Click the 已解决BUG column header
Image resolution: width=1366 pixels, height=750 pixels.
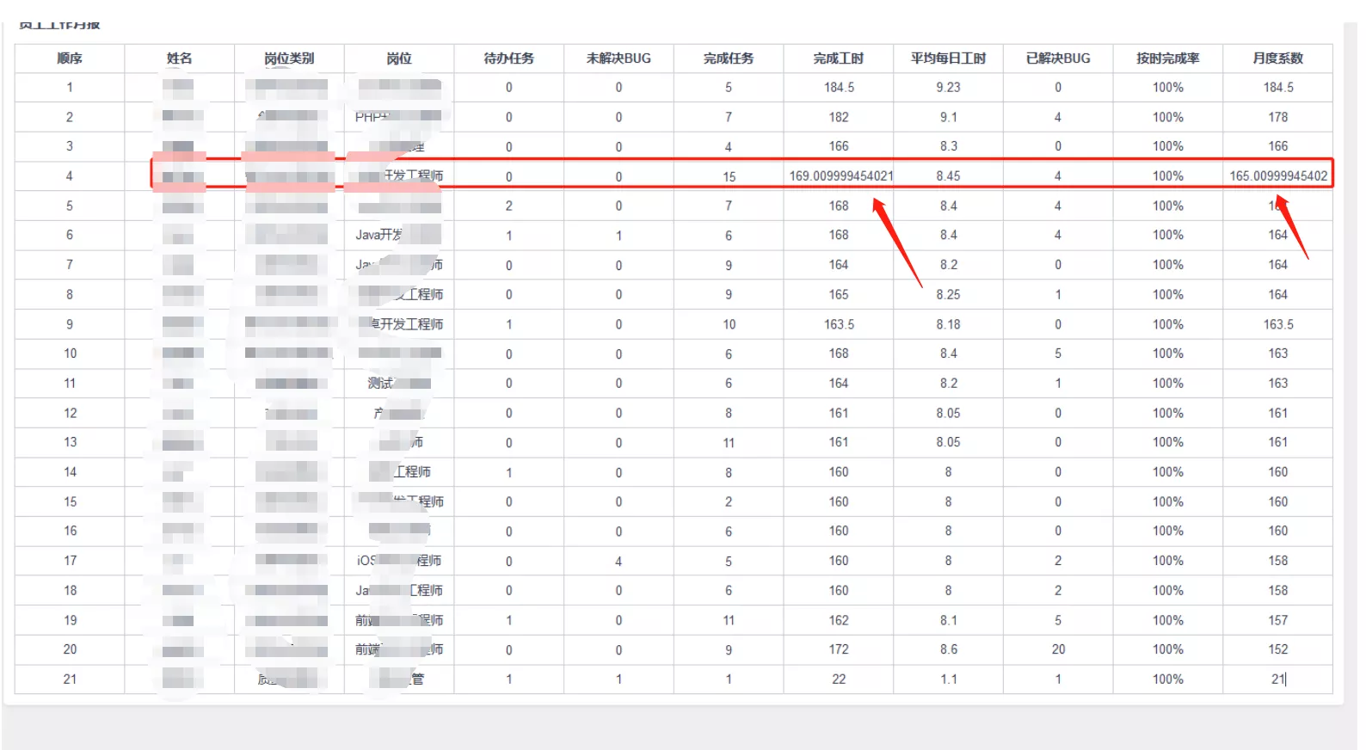1058,58
